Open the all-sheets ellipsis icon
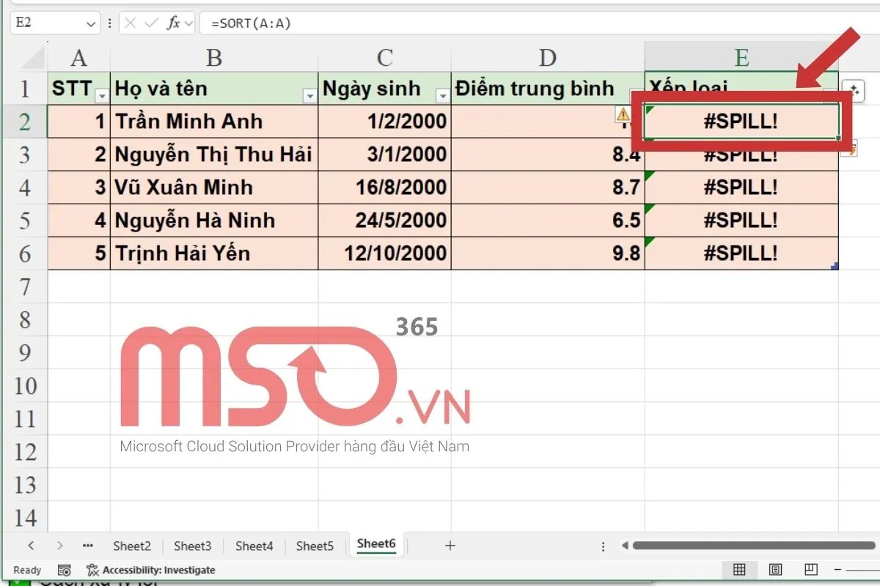 tap(87, 546)
